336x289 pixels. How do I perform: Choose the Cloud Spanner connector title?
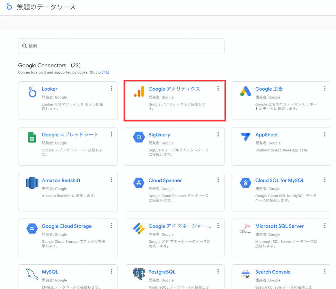point(165,180)
